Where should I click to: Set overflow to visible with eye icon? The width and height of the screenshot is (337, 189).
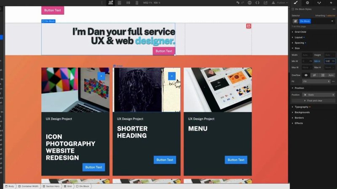(x=306, y=75)
